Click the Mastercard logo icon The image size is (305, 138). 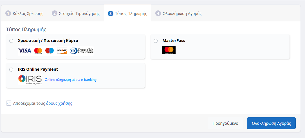38,51
